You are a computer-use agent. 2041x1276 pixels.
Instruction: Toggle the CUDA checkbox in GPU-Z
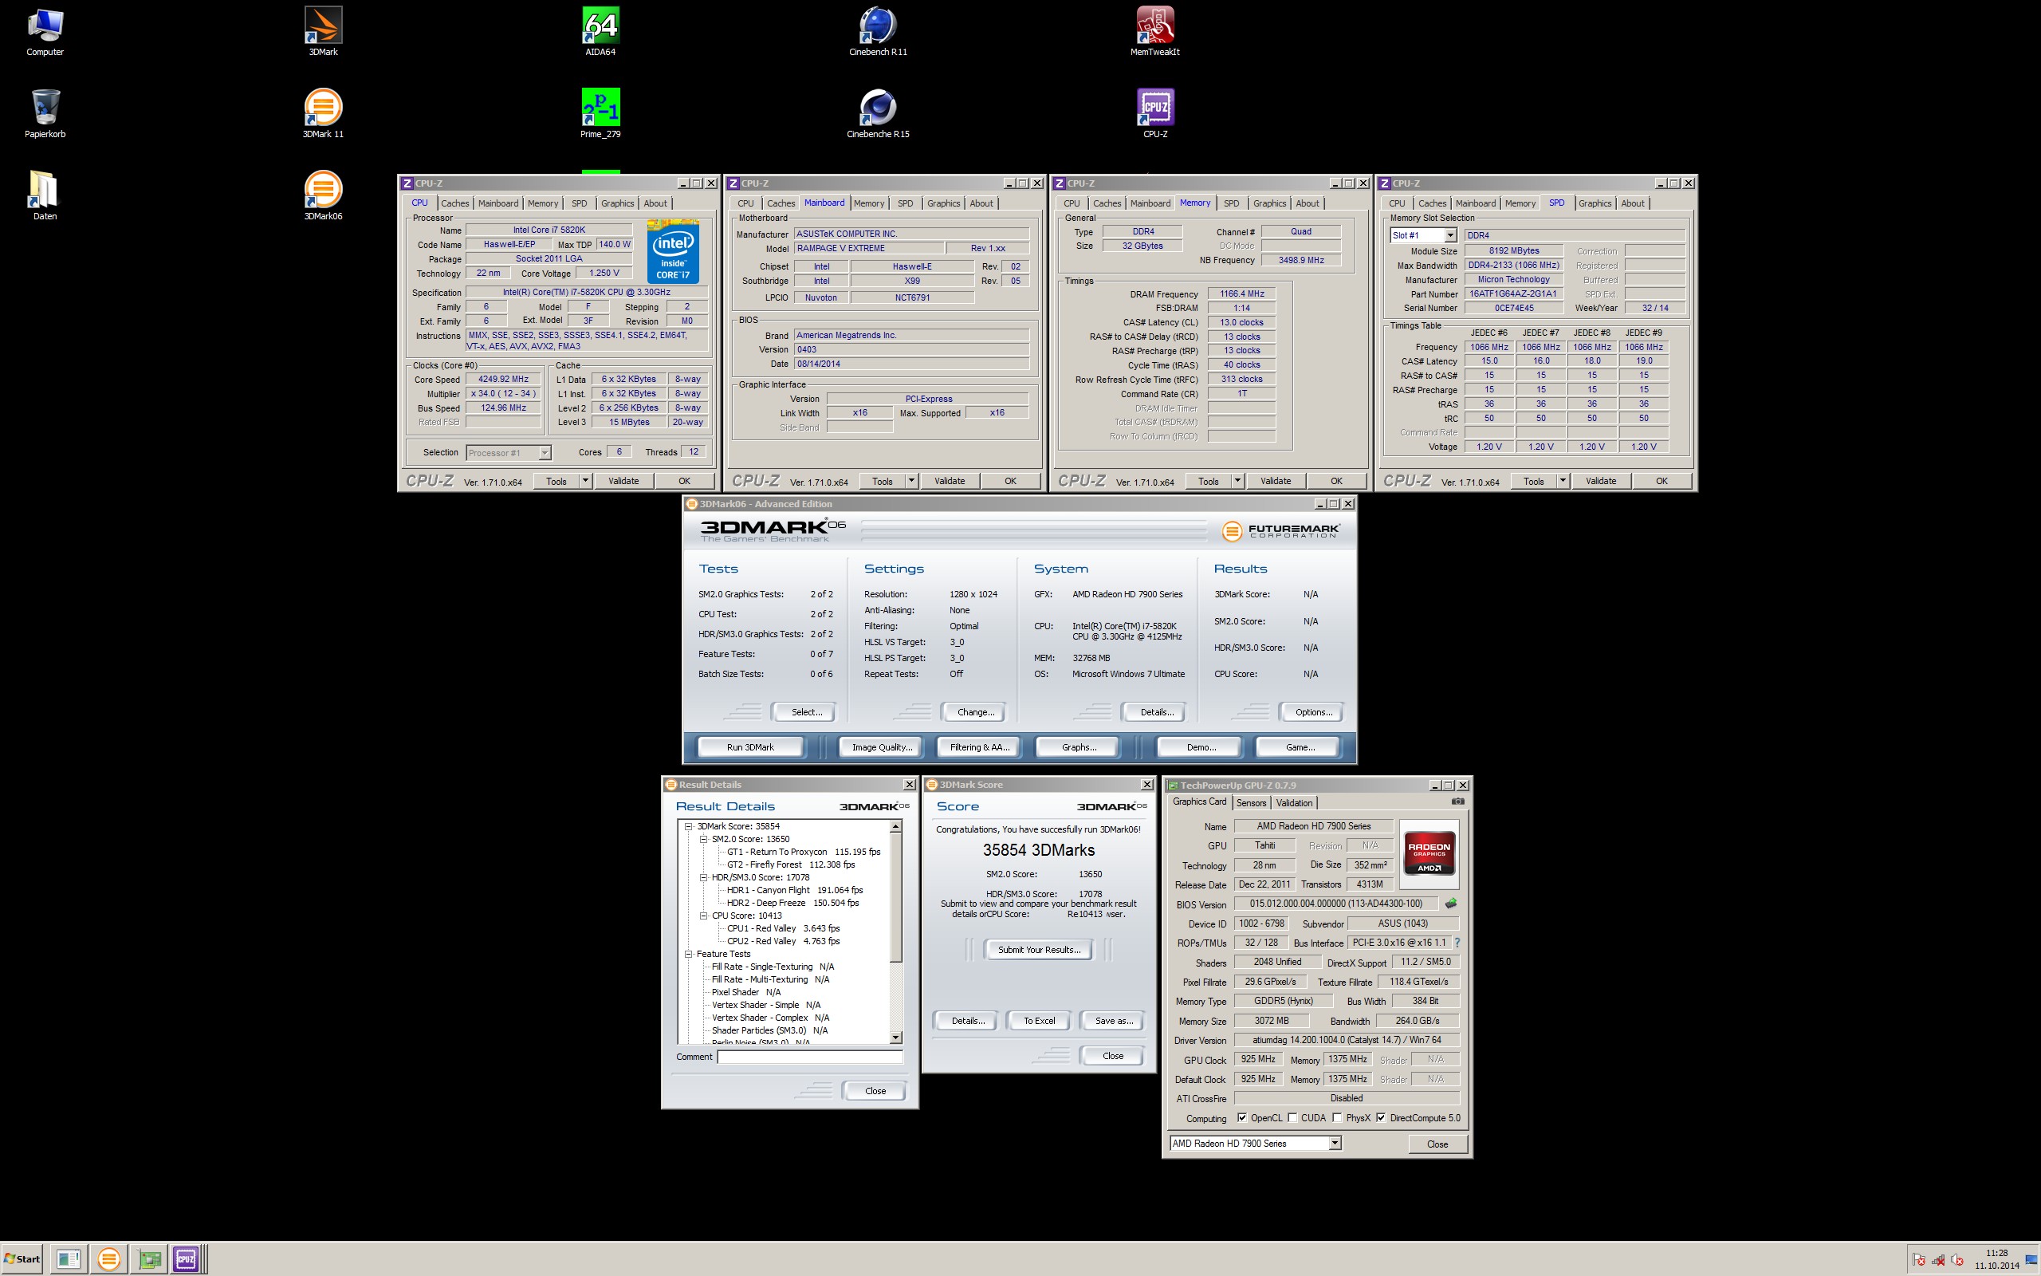(x=1292, y=1117)
